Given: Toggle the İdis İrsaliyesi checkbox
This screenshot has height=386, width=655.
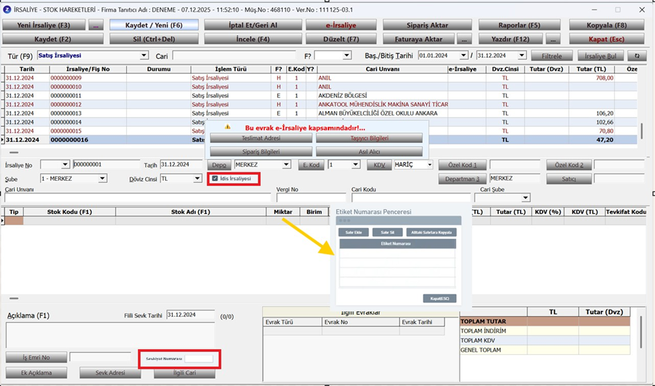Looking at the screenshot, I should [x=215, y=178].
